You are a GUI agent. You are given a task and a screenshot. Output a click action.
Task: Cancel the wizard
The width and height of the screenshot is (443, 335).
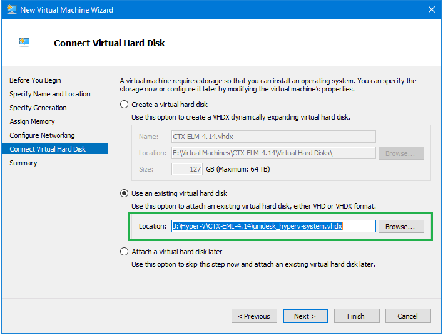coord(407,316)
